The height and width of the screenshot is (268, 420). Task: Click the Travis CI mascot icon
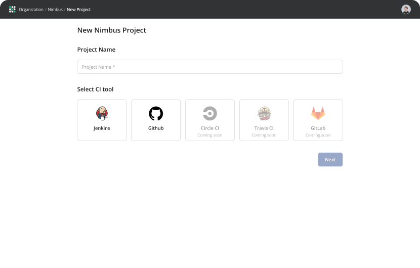click(x=264, y=113)
